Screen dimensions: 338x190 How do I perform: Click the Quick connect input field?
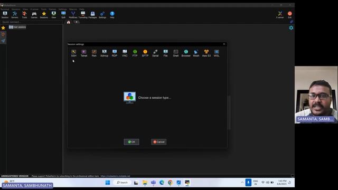pyautogui.click(x=32, y=22)
